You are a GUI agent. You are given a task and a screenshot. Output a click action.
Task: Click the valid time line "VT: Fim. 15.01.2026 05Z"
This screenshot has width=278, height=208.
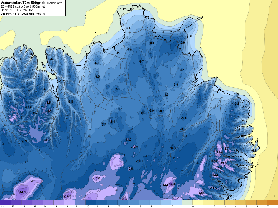coord(18,14)
